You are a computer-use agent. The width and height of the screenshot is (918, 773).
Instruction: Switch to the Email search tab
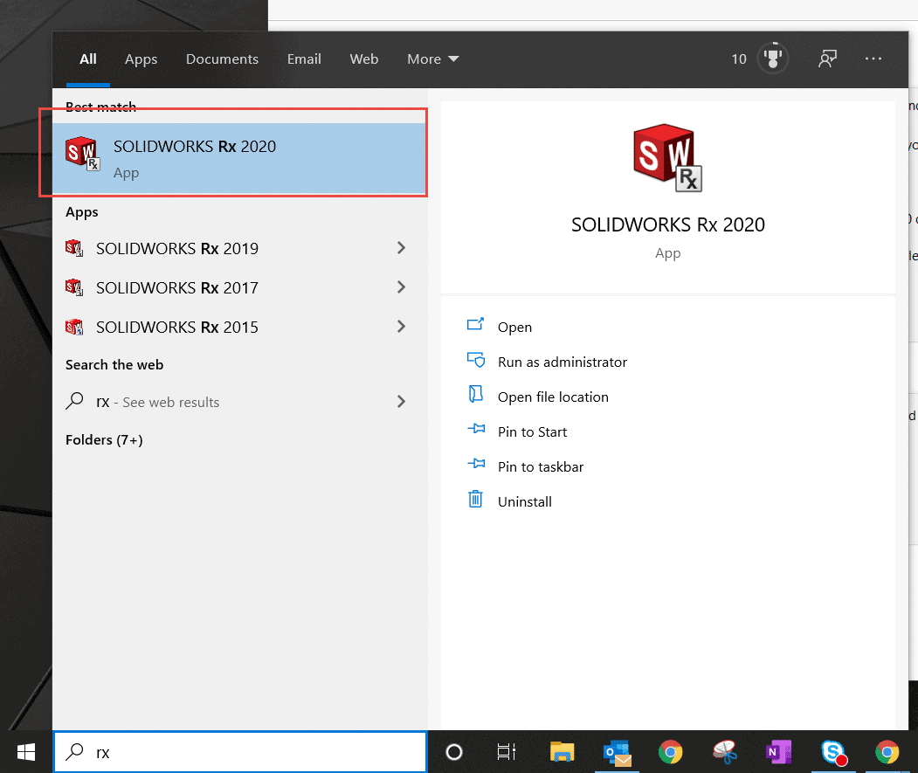coord(304,59)
